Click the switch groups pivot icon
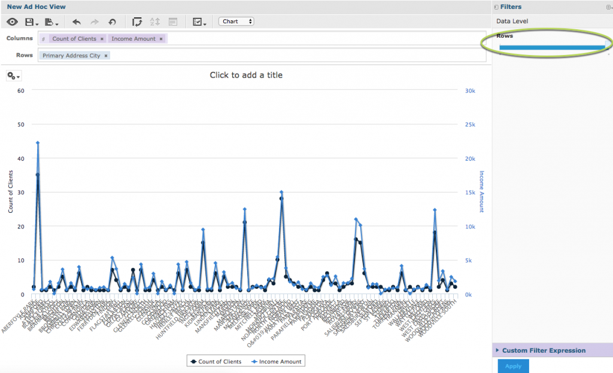Viewport: 613px width, 373px height. 137,21
